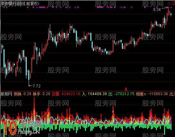The width and height of the screenshot is (175, 137).
Task: Click the chart title 平安银行(日线.前复权)
Action: click(x=20, y=4)
